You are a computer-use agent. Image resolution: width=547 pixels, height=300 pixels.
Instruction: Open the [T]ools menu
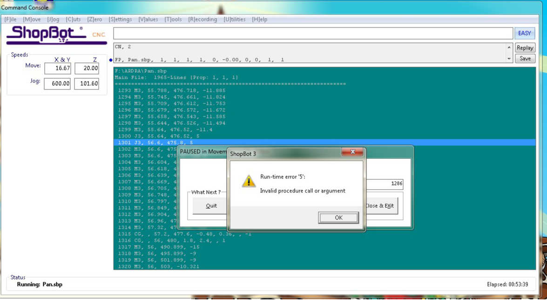[x=173, y=19]
